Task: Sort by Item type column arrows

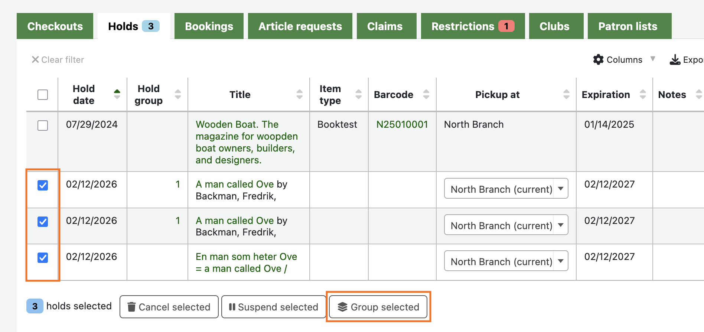Action: pyautogui.click(x=358, y=94)
